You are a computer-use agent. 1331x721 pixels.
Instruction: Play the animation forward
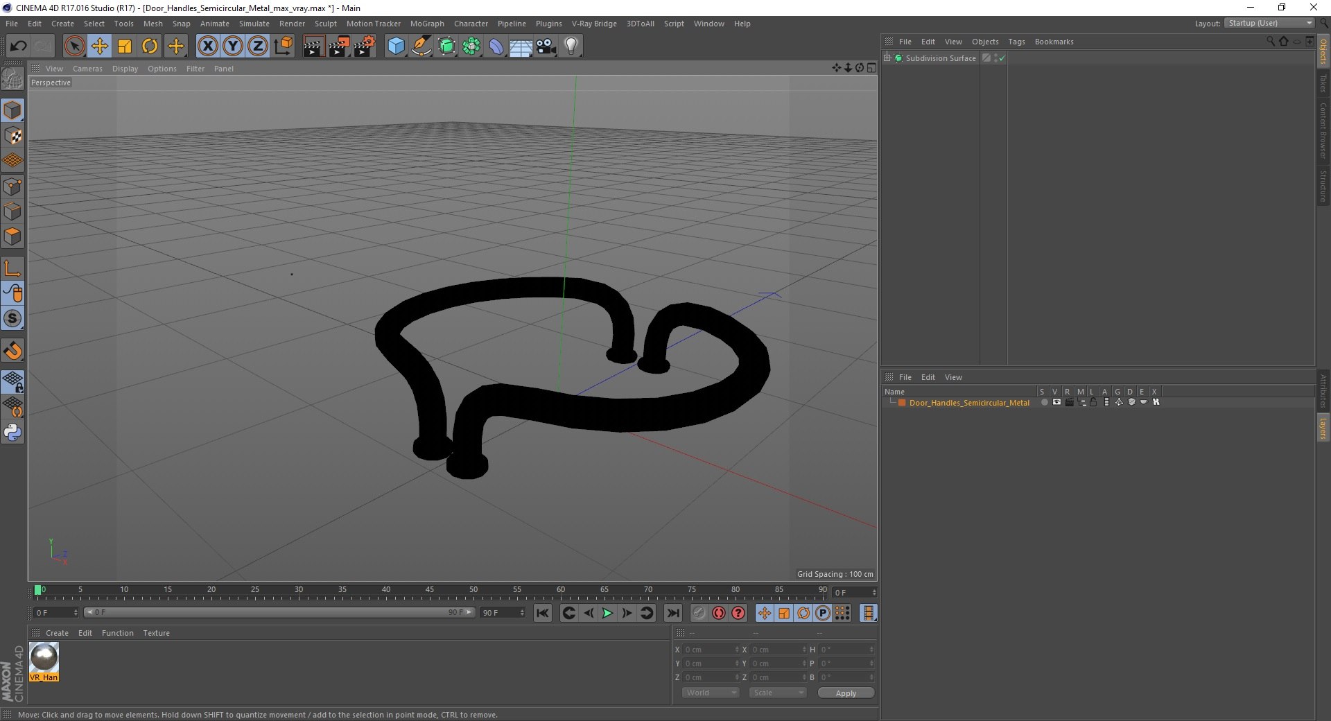[x=607, y=613]
